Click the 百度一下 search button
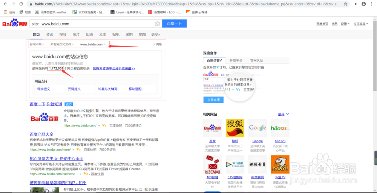377x193 pixels. 174,23
